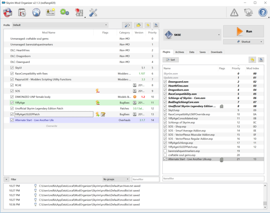Image resolution: width=270 pixels, height=213 pixels.
Task: Click the Sort plugins button
Action: (171, 60)
